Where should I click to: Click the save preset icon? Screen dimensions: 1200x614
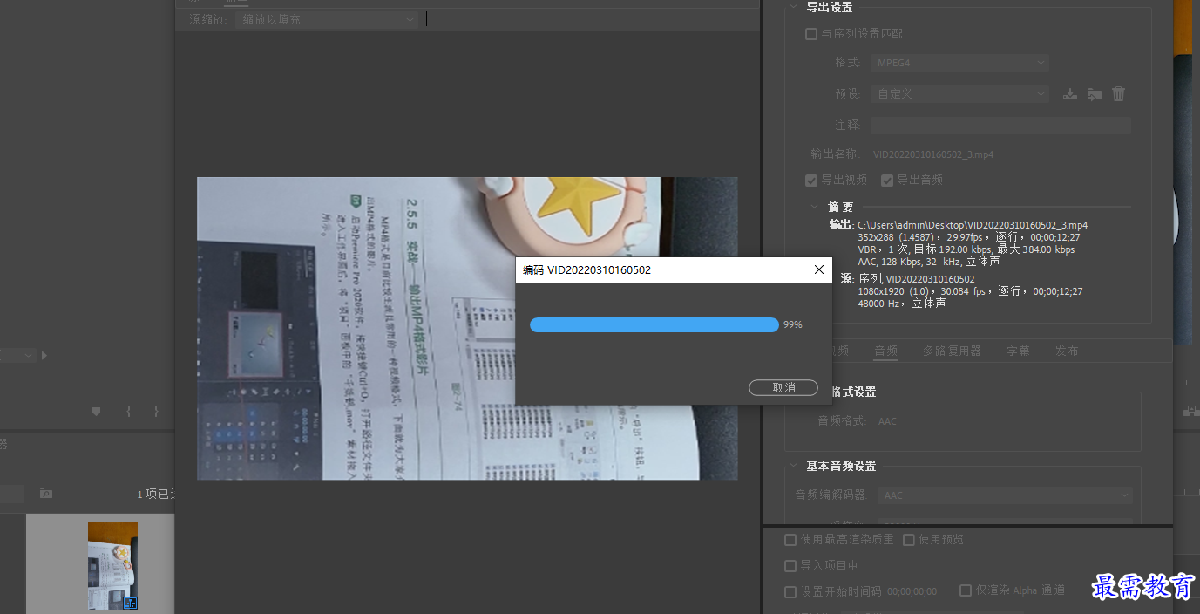click(1070, 94)
